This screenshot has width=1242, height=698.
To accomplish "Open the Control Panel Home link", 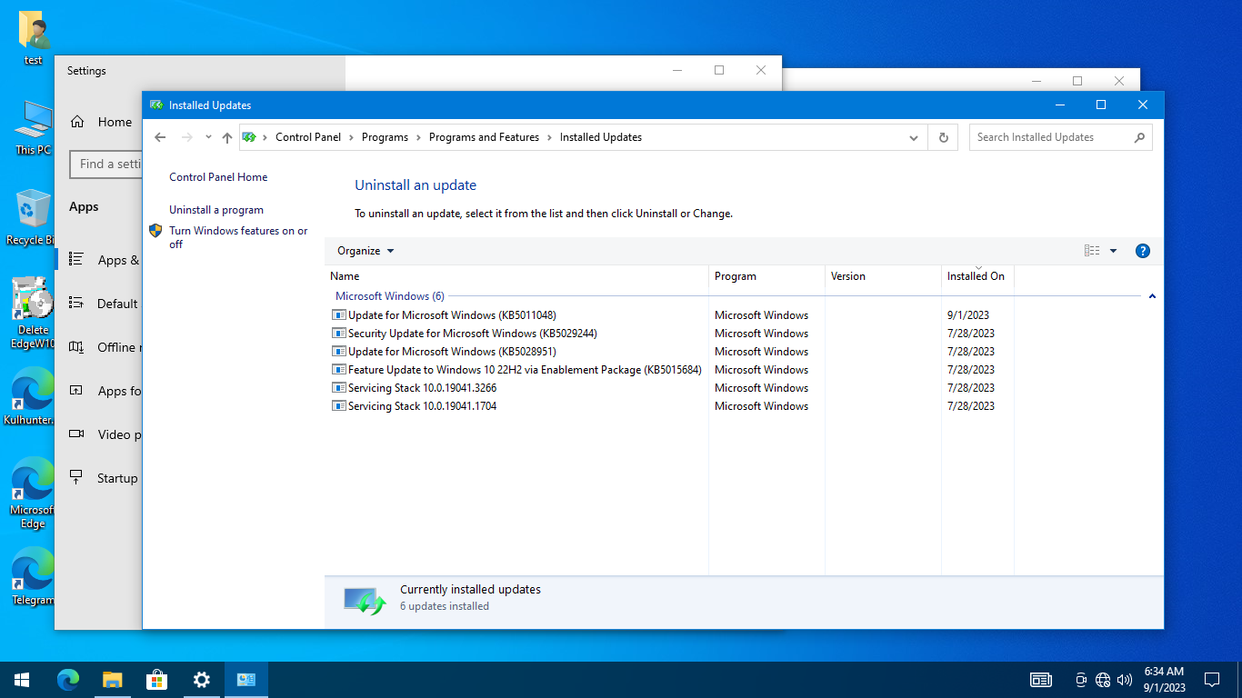I will coord(218,177).
